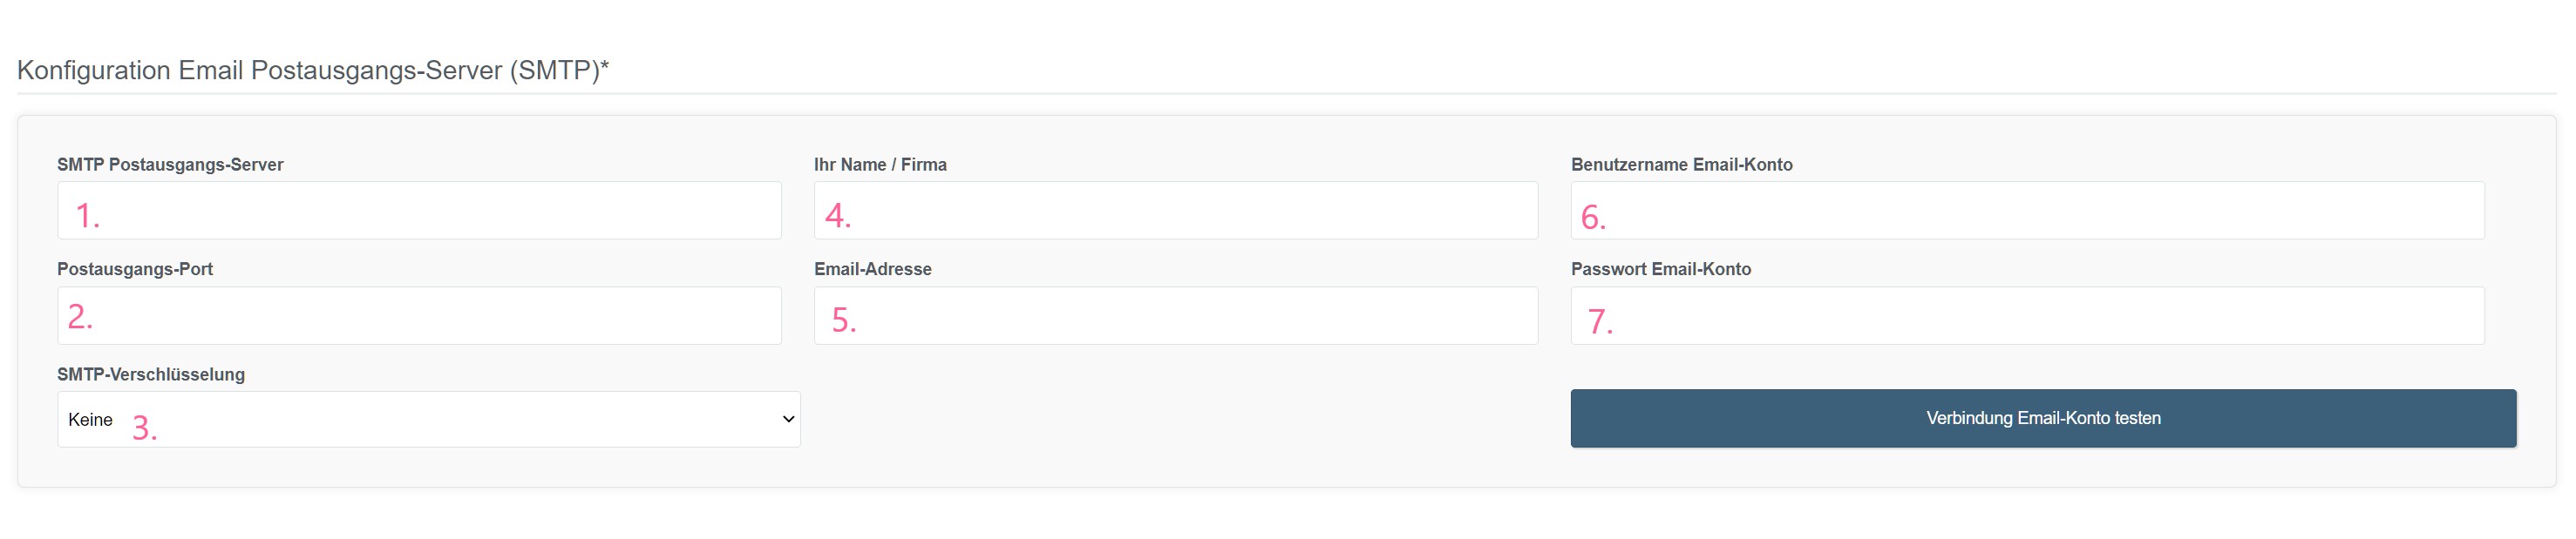Click the 'Email-Adresse' label text
This screenshot has height=539, width=2576.
[x=873, y=270]
